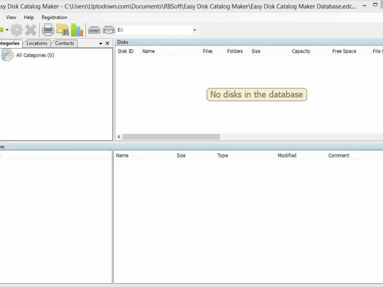Image resolution: width=383 pixels, height=287 pixels.
Task: Sort file list by Comment column
Action: pos(339,155)
